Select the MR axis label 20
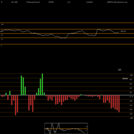Image resolution: width=134 pixels, height=134 pixels. [x=131, y=92]
